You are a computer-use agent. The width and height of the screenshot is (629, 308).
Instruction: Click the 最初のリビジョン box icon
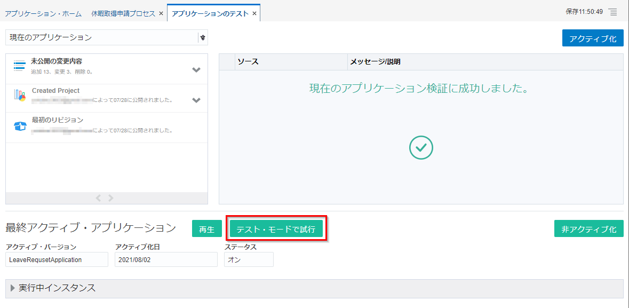tap(20, 126)
